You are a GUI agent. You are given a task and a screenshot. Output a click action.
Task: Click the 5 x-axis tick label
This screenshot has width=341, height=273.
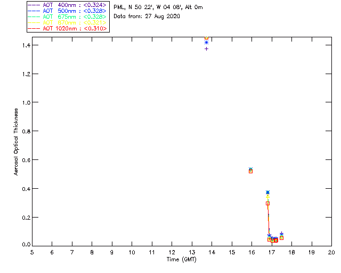pos(32,252)
